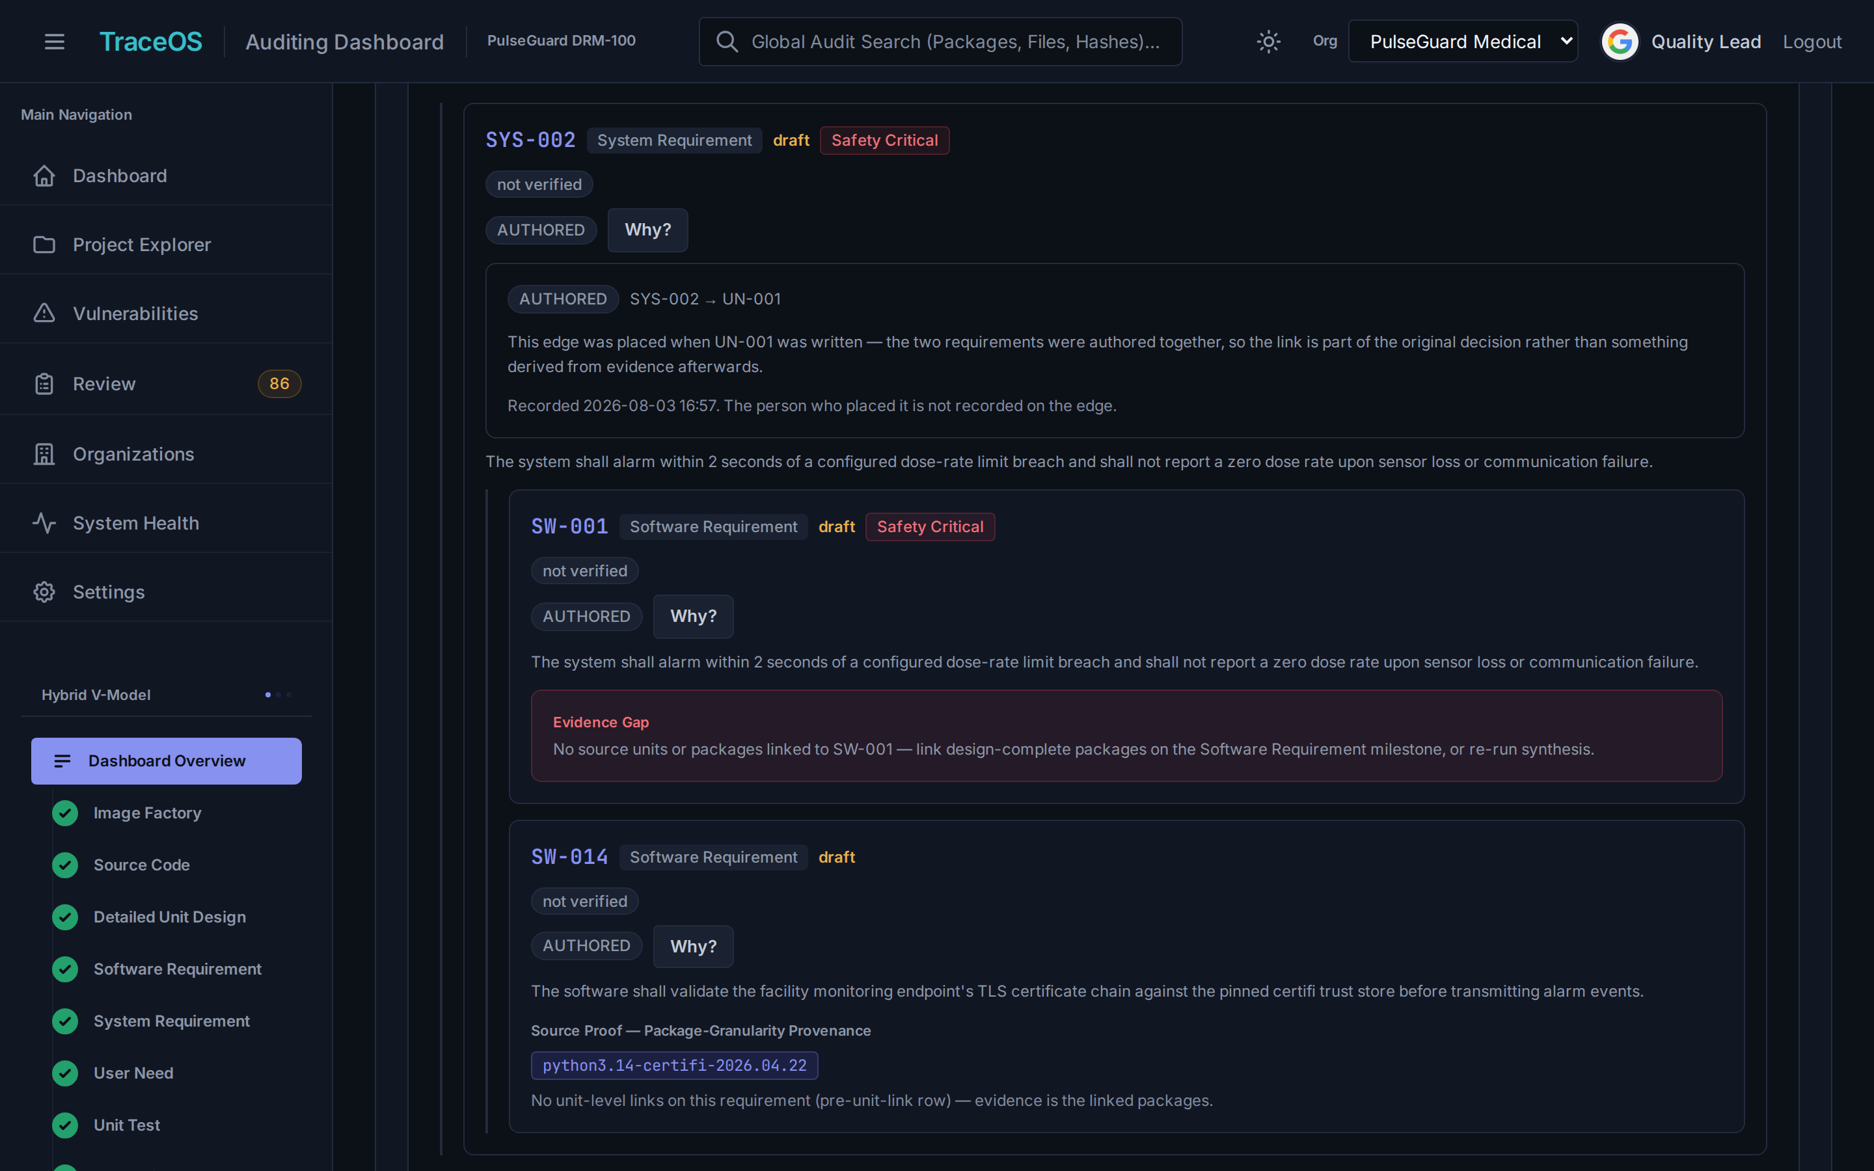Click the Detailed Unit Design check icon
Screen dimensions: 1874x1171
coord(65,917)
